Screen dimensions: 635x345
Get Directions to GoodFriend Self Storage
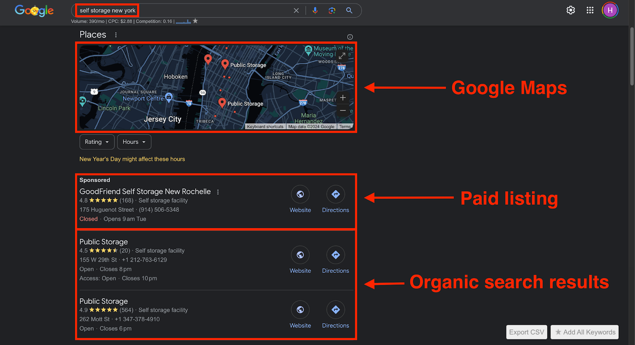click(x=335, y=199)
